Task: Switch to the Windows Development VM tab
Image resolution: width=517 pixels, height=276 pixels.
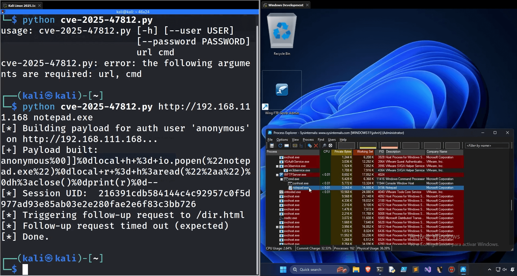Action: click(x=286, y=5)
